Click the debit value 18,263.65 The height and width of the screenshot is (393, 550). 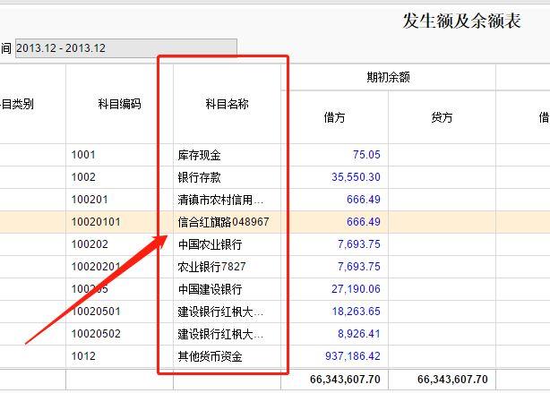pos(356,312)
